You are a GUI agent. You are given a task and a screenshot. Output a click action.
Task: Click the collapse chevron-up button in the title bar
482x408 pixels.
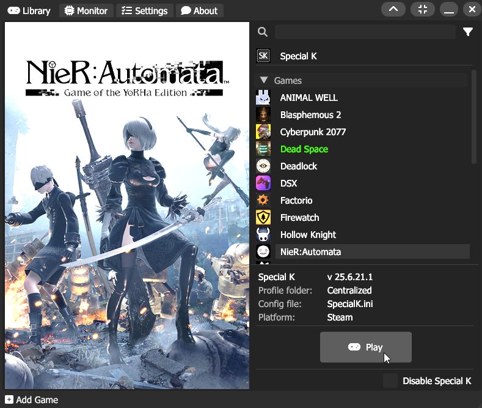[x=393, y=9]
